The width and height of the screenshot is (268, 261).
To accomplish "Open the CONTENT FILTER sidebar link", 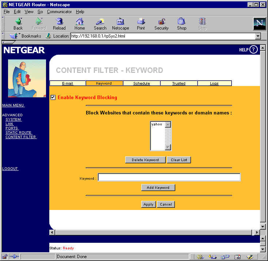I will click(x=21, y=137).
